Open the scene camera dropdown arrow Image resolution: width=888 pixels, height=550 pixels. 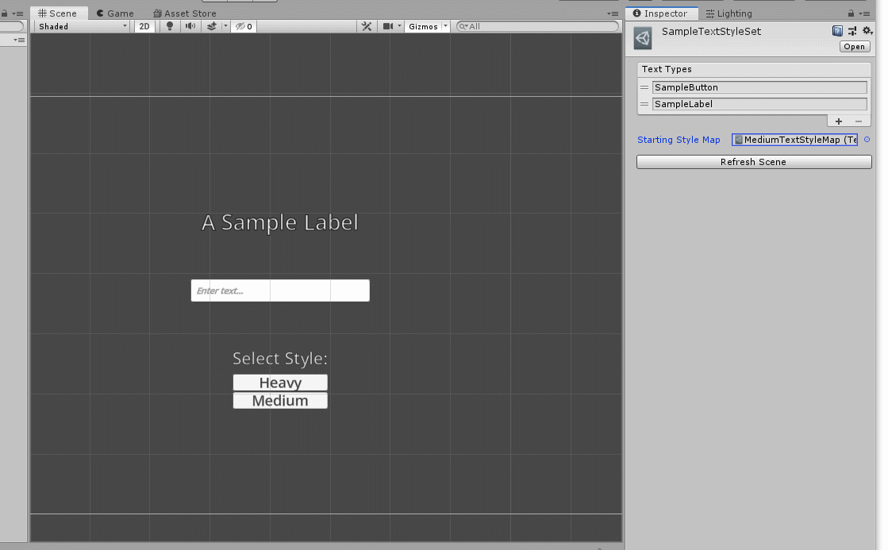pos(399,27)
